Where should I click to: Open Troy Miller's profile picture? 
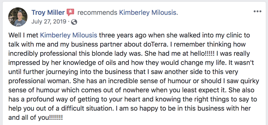point(18,17)
